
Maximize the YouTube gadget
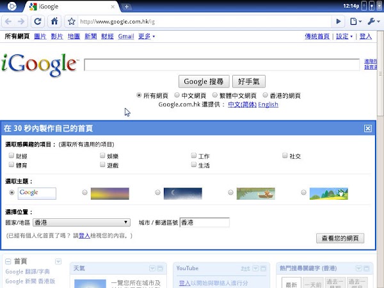click(x=263, y=269)
